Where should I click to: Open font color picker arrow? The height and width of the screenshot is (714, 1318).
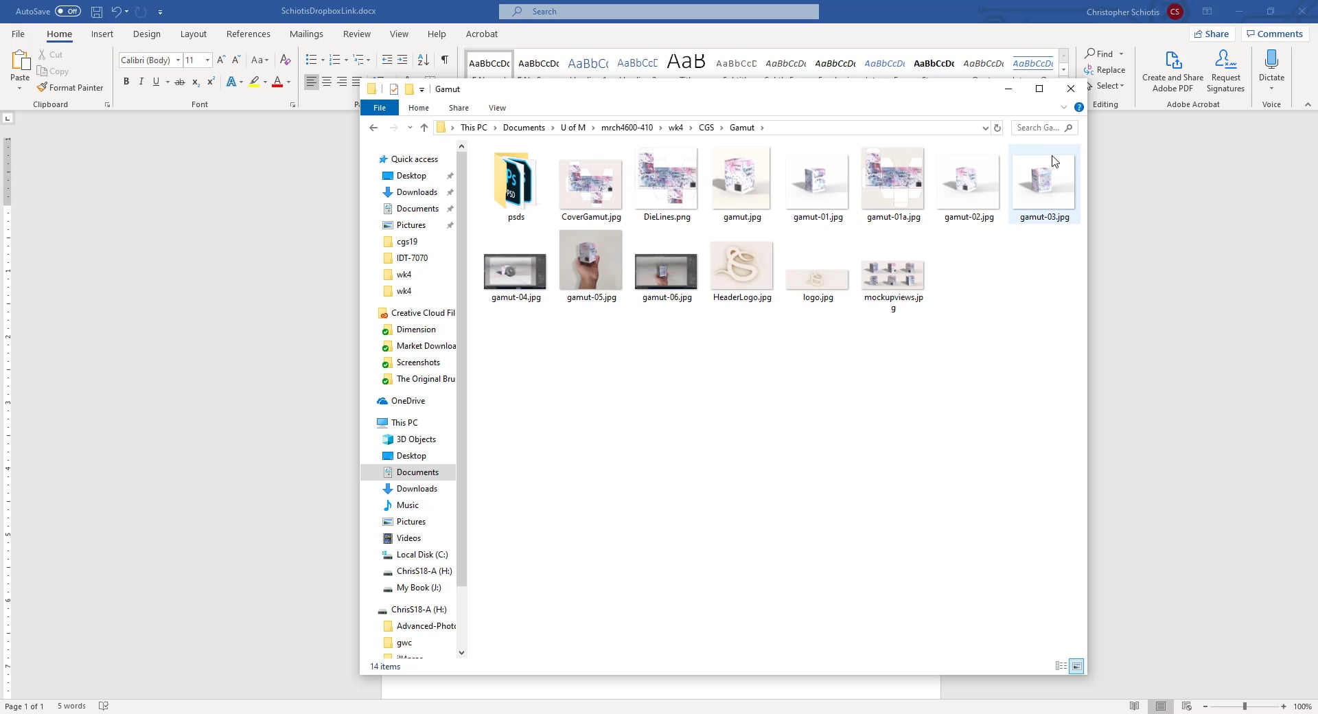click(x=289, y=82)
